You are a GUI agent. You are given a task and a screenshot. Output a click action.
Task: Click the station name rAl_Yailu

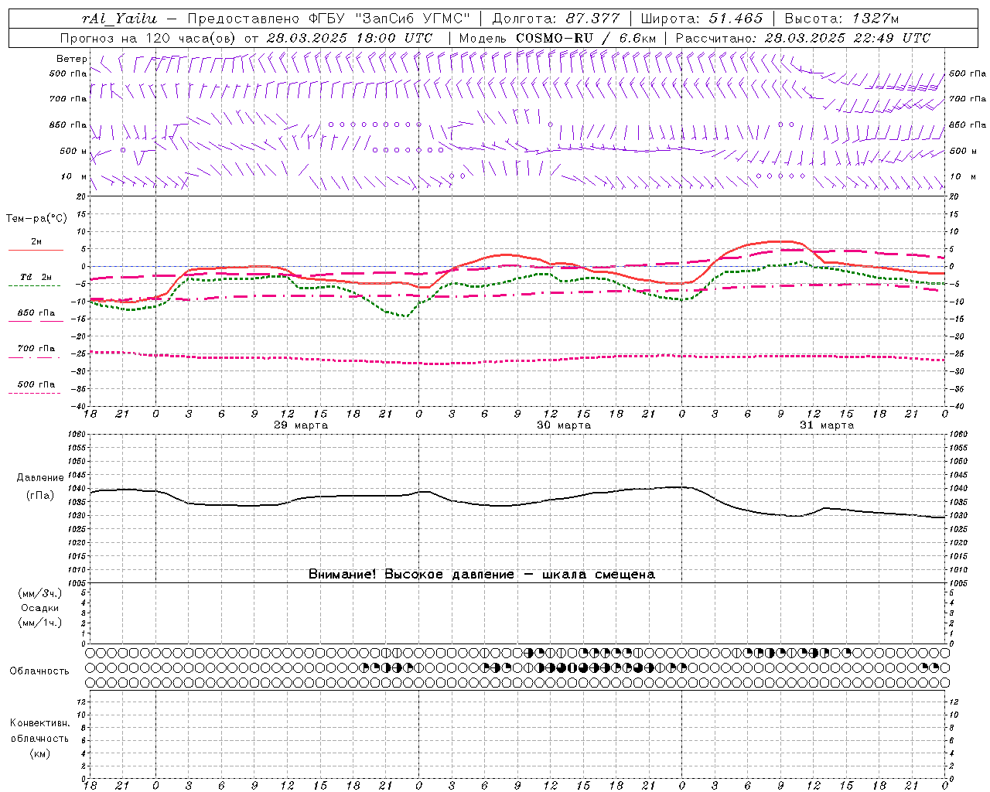coord(119,19)
